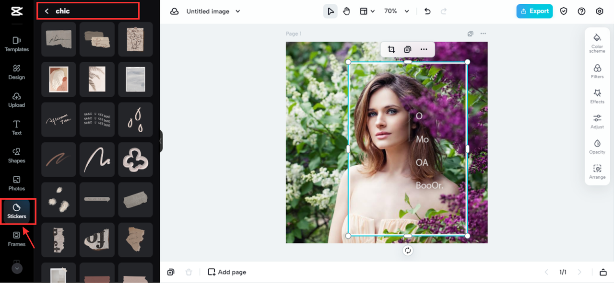Collapse the sticker side panel handle

[x=161, y=141]
